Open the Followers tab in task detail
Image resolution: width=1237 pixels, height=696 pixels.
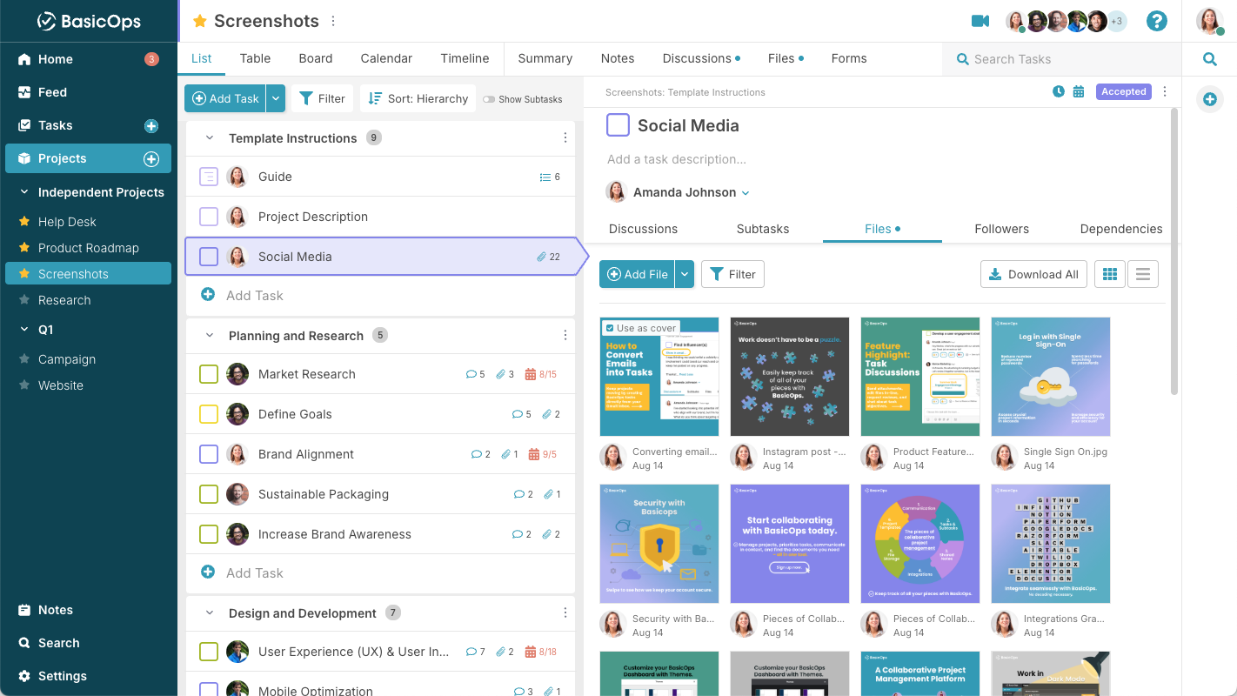coord(1001,229)
